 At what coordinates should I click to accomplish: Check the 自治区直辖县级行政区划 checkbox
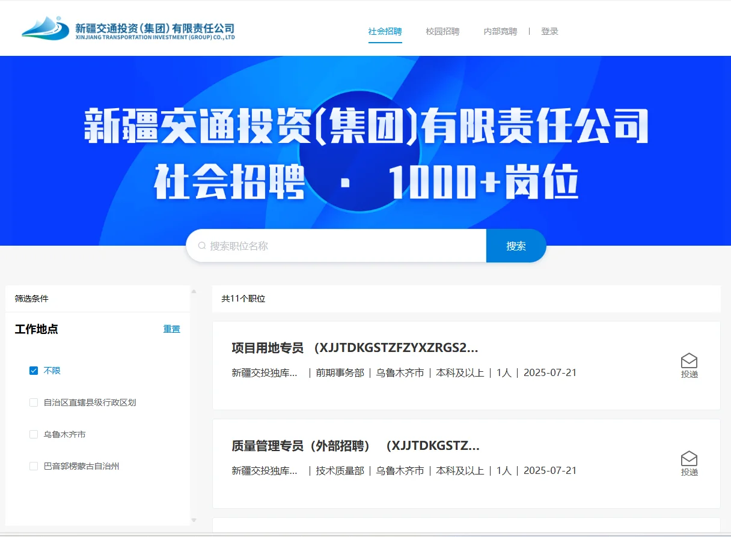(34, 402)
